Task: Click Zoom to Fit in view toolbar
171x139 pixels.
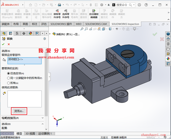Action: coord(82,29)
